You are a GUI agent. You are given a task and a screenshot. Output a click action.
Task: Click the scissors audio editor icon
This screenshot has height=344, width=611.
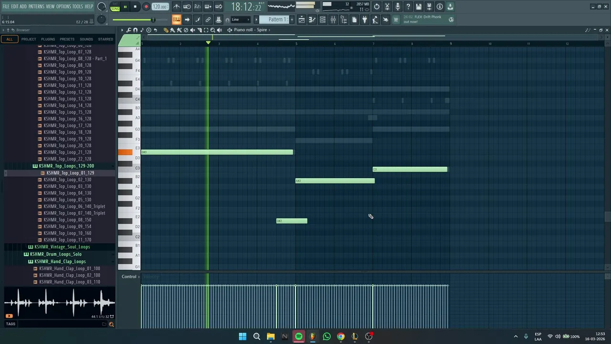tap(387, 7)
